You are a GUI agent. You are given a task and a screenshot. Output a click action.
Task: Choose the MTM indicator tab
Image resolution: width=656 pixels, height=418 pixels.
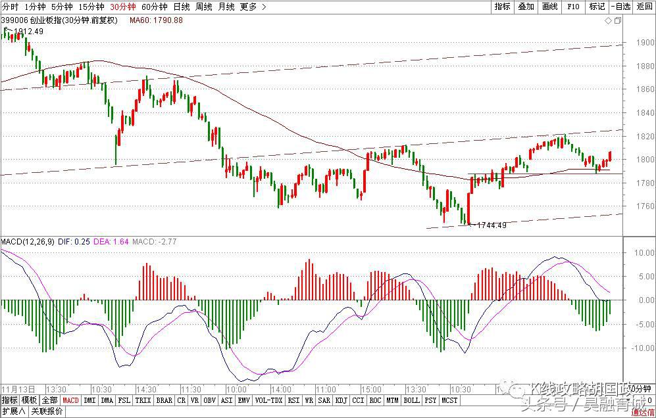coord(392,400)
